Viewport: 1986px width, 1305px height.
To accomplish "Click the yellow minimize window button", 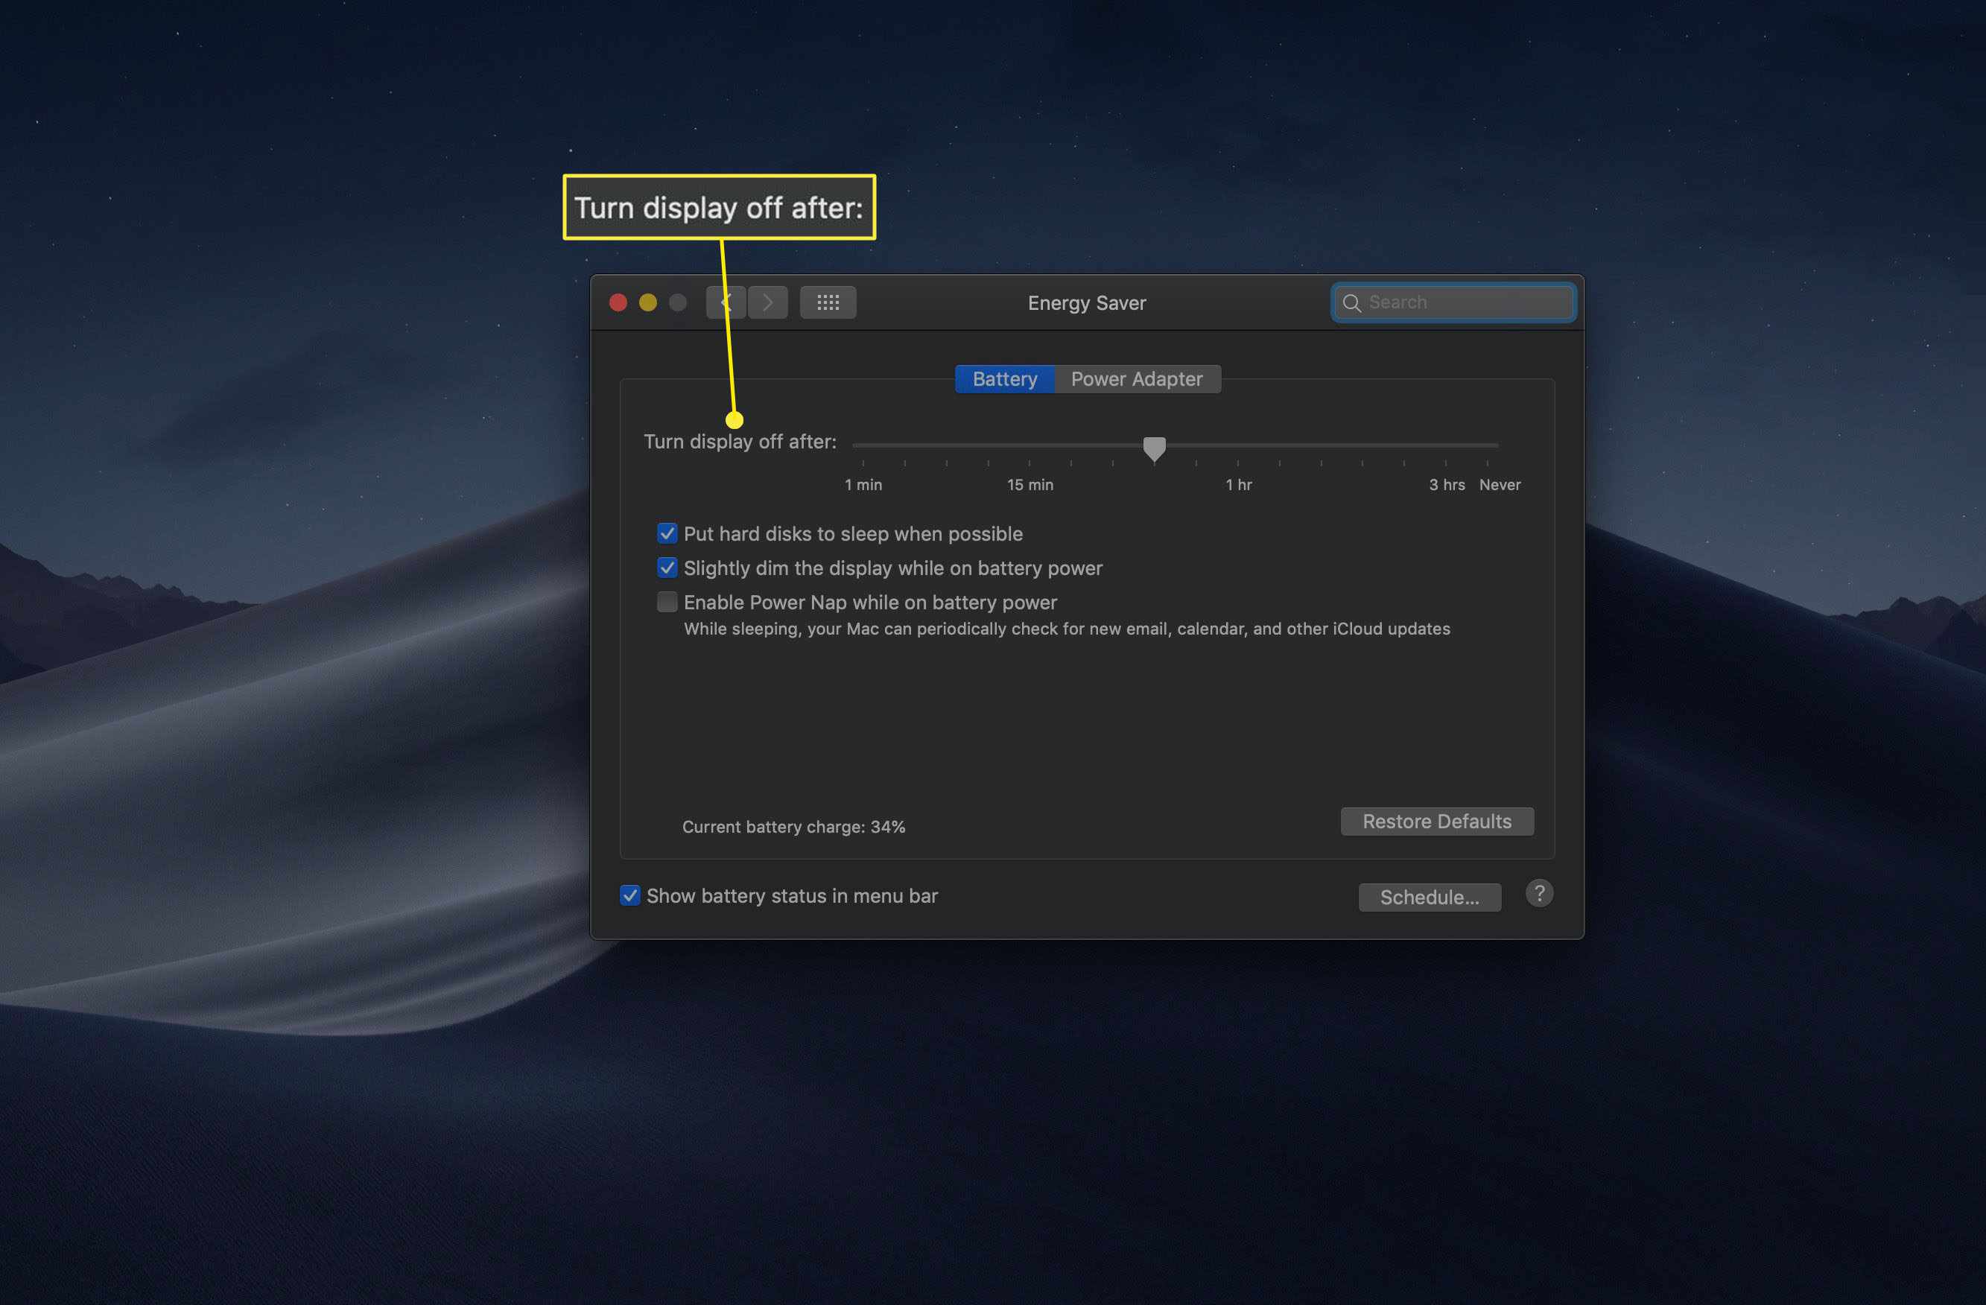I will point(645,302).
